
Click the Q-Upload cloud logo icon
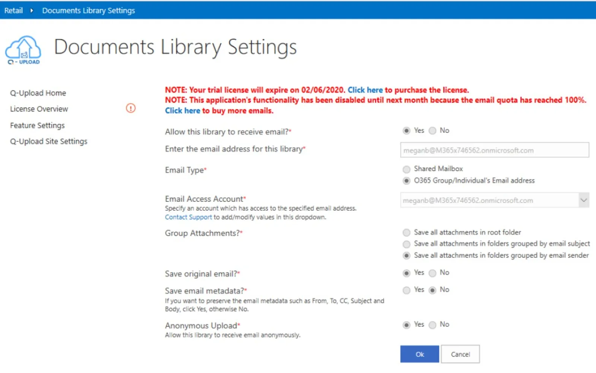pyautogui.click(x=23, y=50)
